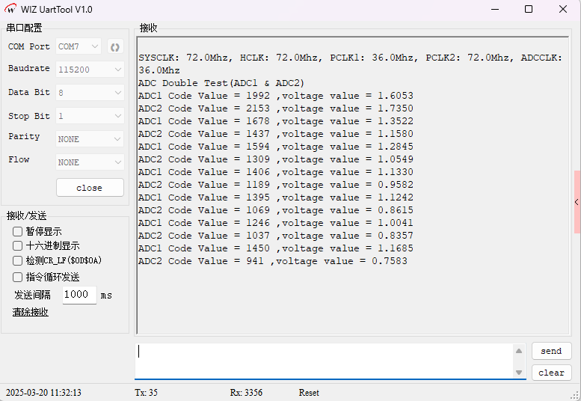
Task: Click the send box scroll down arrow
Action: pos(519,372)
